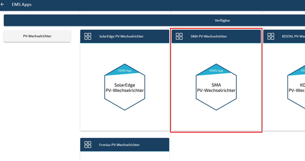Click the Verfügbar section header

coord(154,20)
